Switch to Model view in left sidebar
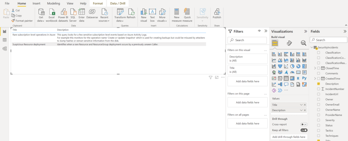This screenshot has width=348, height=141. 4,49
